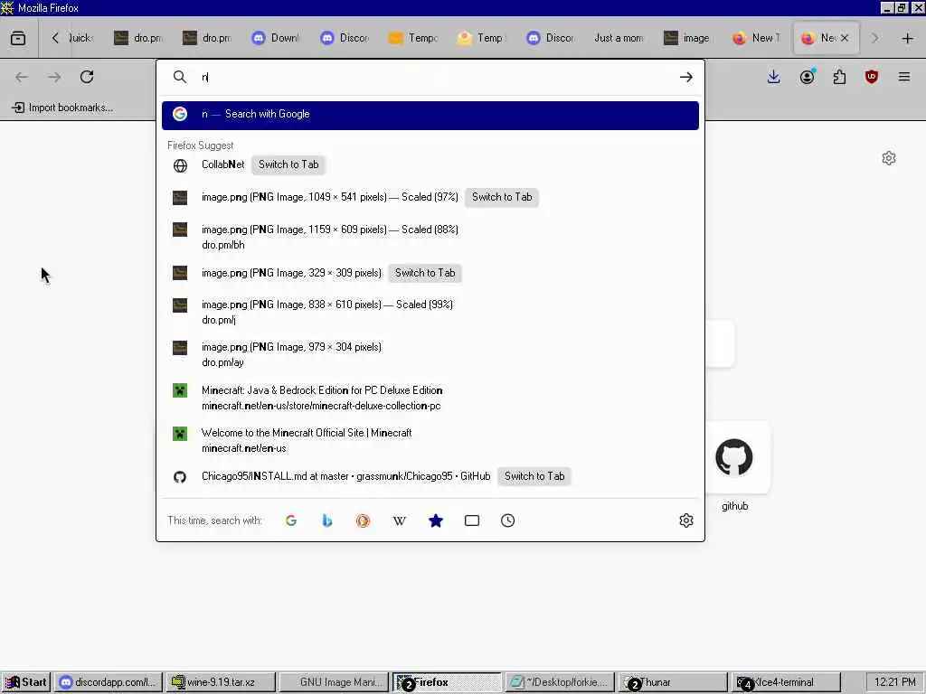926x694 pixels.
Task: Open the Downloads panel
Action: [x=774, y=77]
